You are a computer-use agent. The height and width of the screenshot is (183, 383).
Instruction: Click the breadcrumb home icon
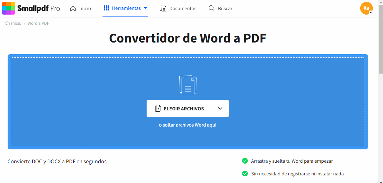(7, 23)
